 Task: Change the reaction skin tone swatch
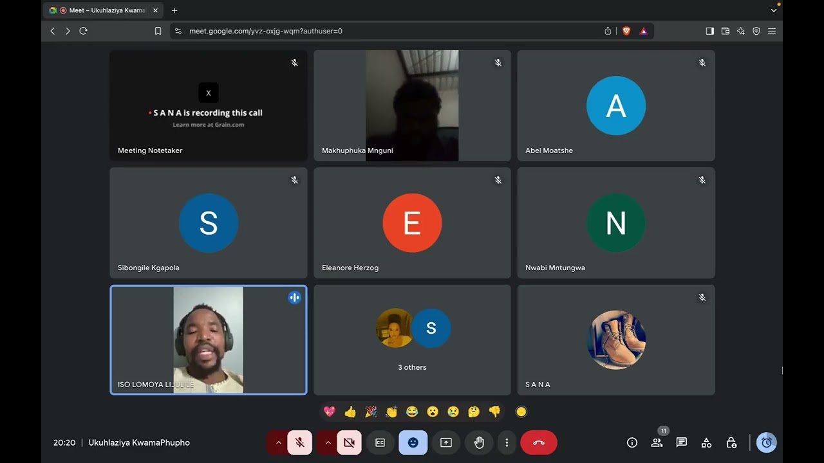tap(521, 412)
